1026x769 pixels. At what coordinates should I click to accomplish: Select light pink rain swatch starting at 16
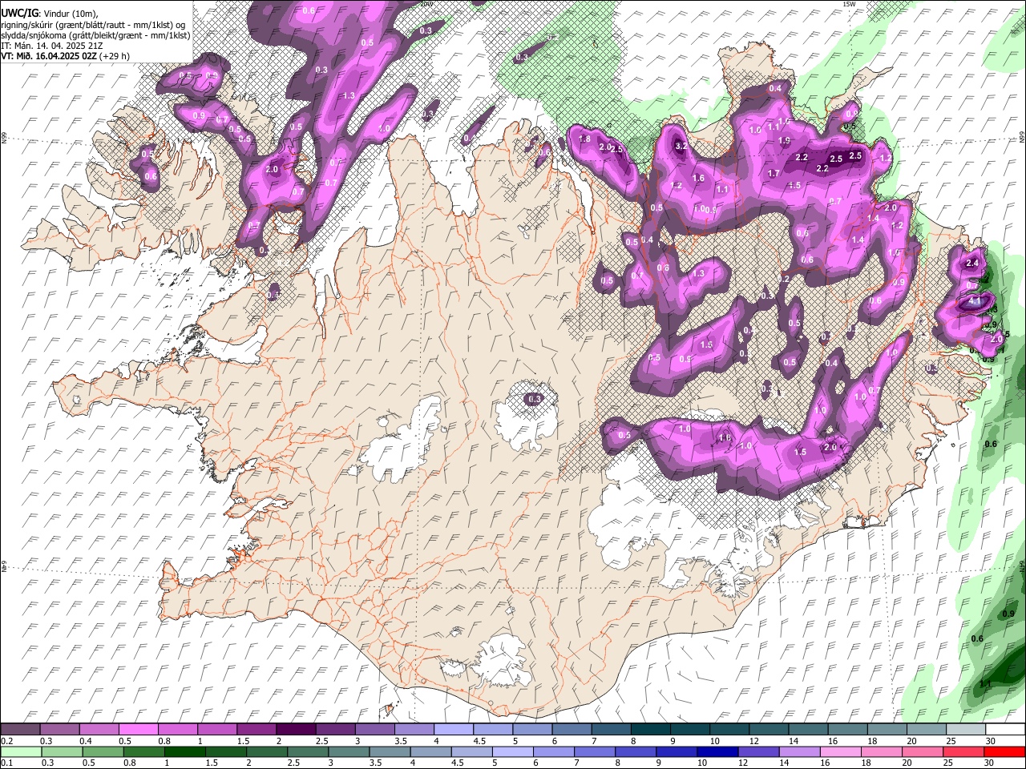point(841,751)
